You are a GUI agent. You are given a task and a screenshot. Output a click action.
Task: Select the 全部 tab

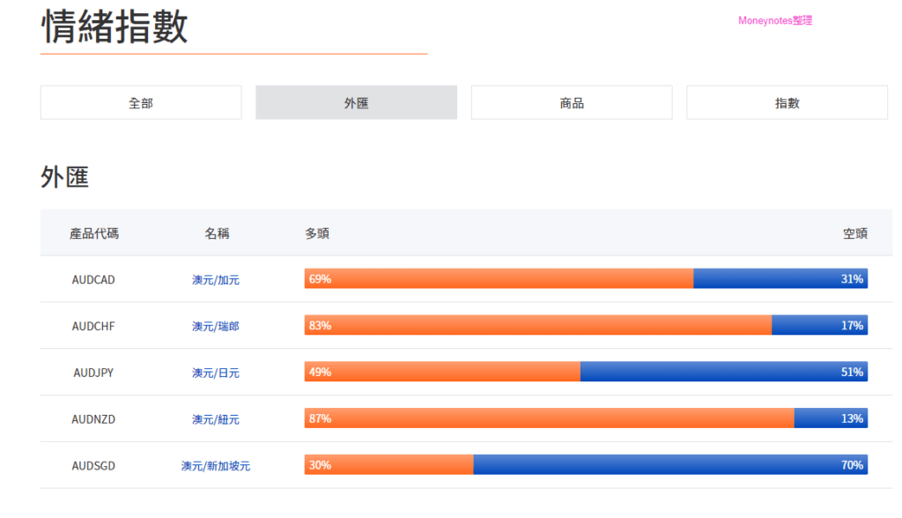point(141,102)
